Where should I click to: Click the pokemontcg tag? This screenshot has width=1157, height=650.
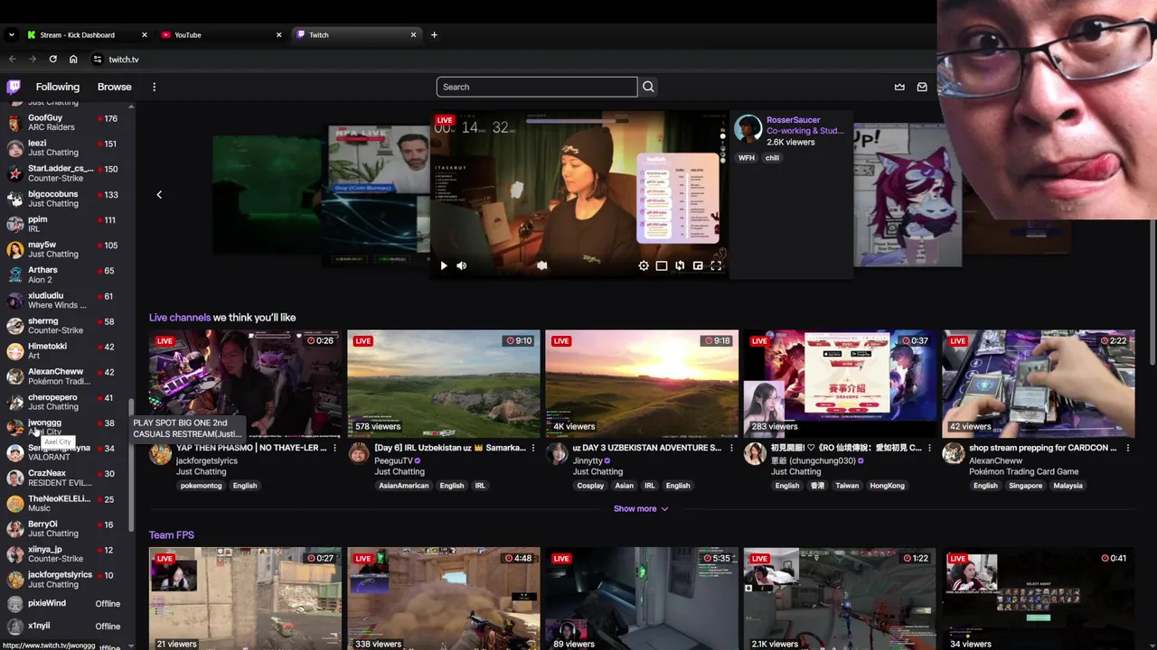[201, 486]
